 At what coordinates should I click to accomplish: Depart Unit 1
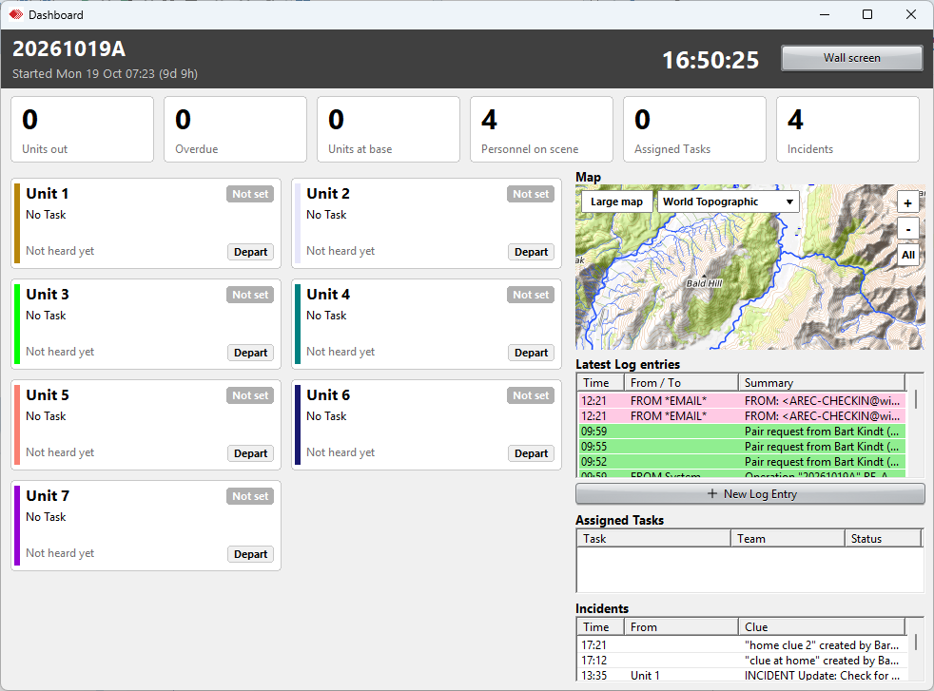pos(250,252)
